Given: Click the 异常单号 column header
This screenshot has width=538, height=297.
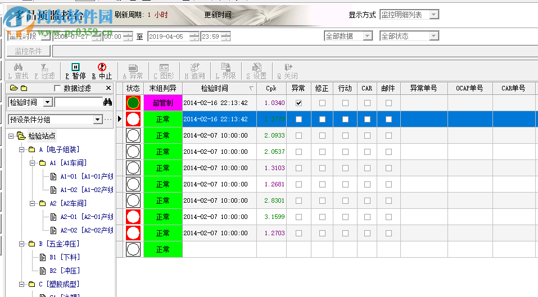Looking at the screenshot, I should point(424,88).
